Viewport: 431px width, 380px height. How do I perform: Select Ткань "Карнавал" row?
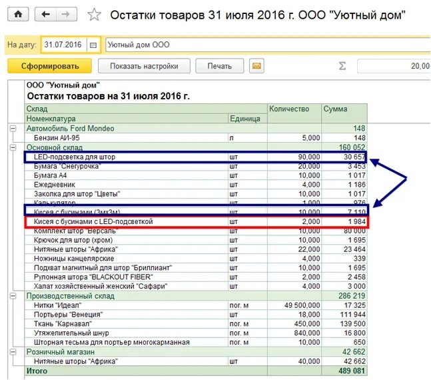coord(196,323)
